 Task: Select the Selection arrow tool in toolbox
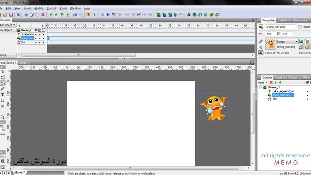tap(3, 72)
